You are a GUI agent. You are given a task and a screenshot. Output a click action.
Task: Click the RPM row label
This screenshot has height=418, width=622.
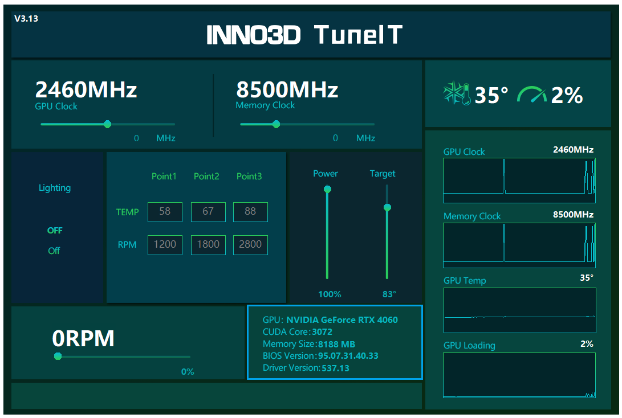[x=127, y=245]
